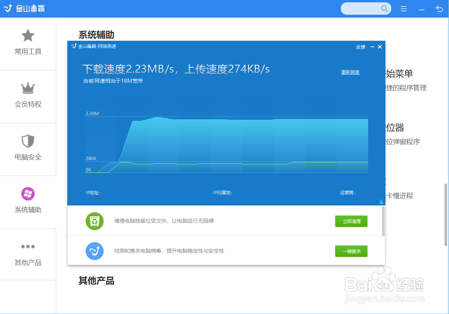The width and height of the screenshot is (449, 314).
Task: Click 卡慢进程 text behind the dialog
Action: click(x=399, y=196)
